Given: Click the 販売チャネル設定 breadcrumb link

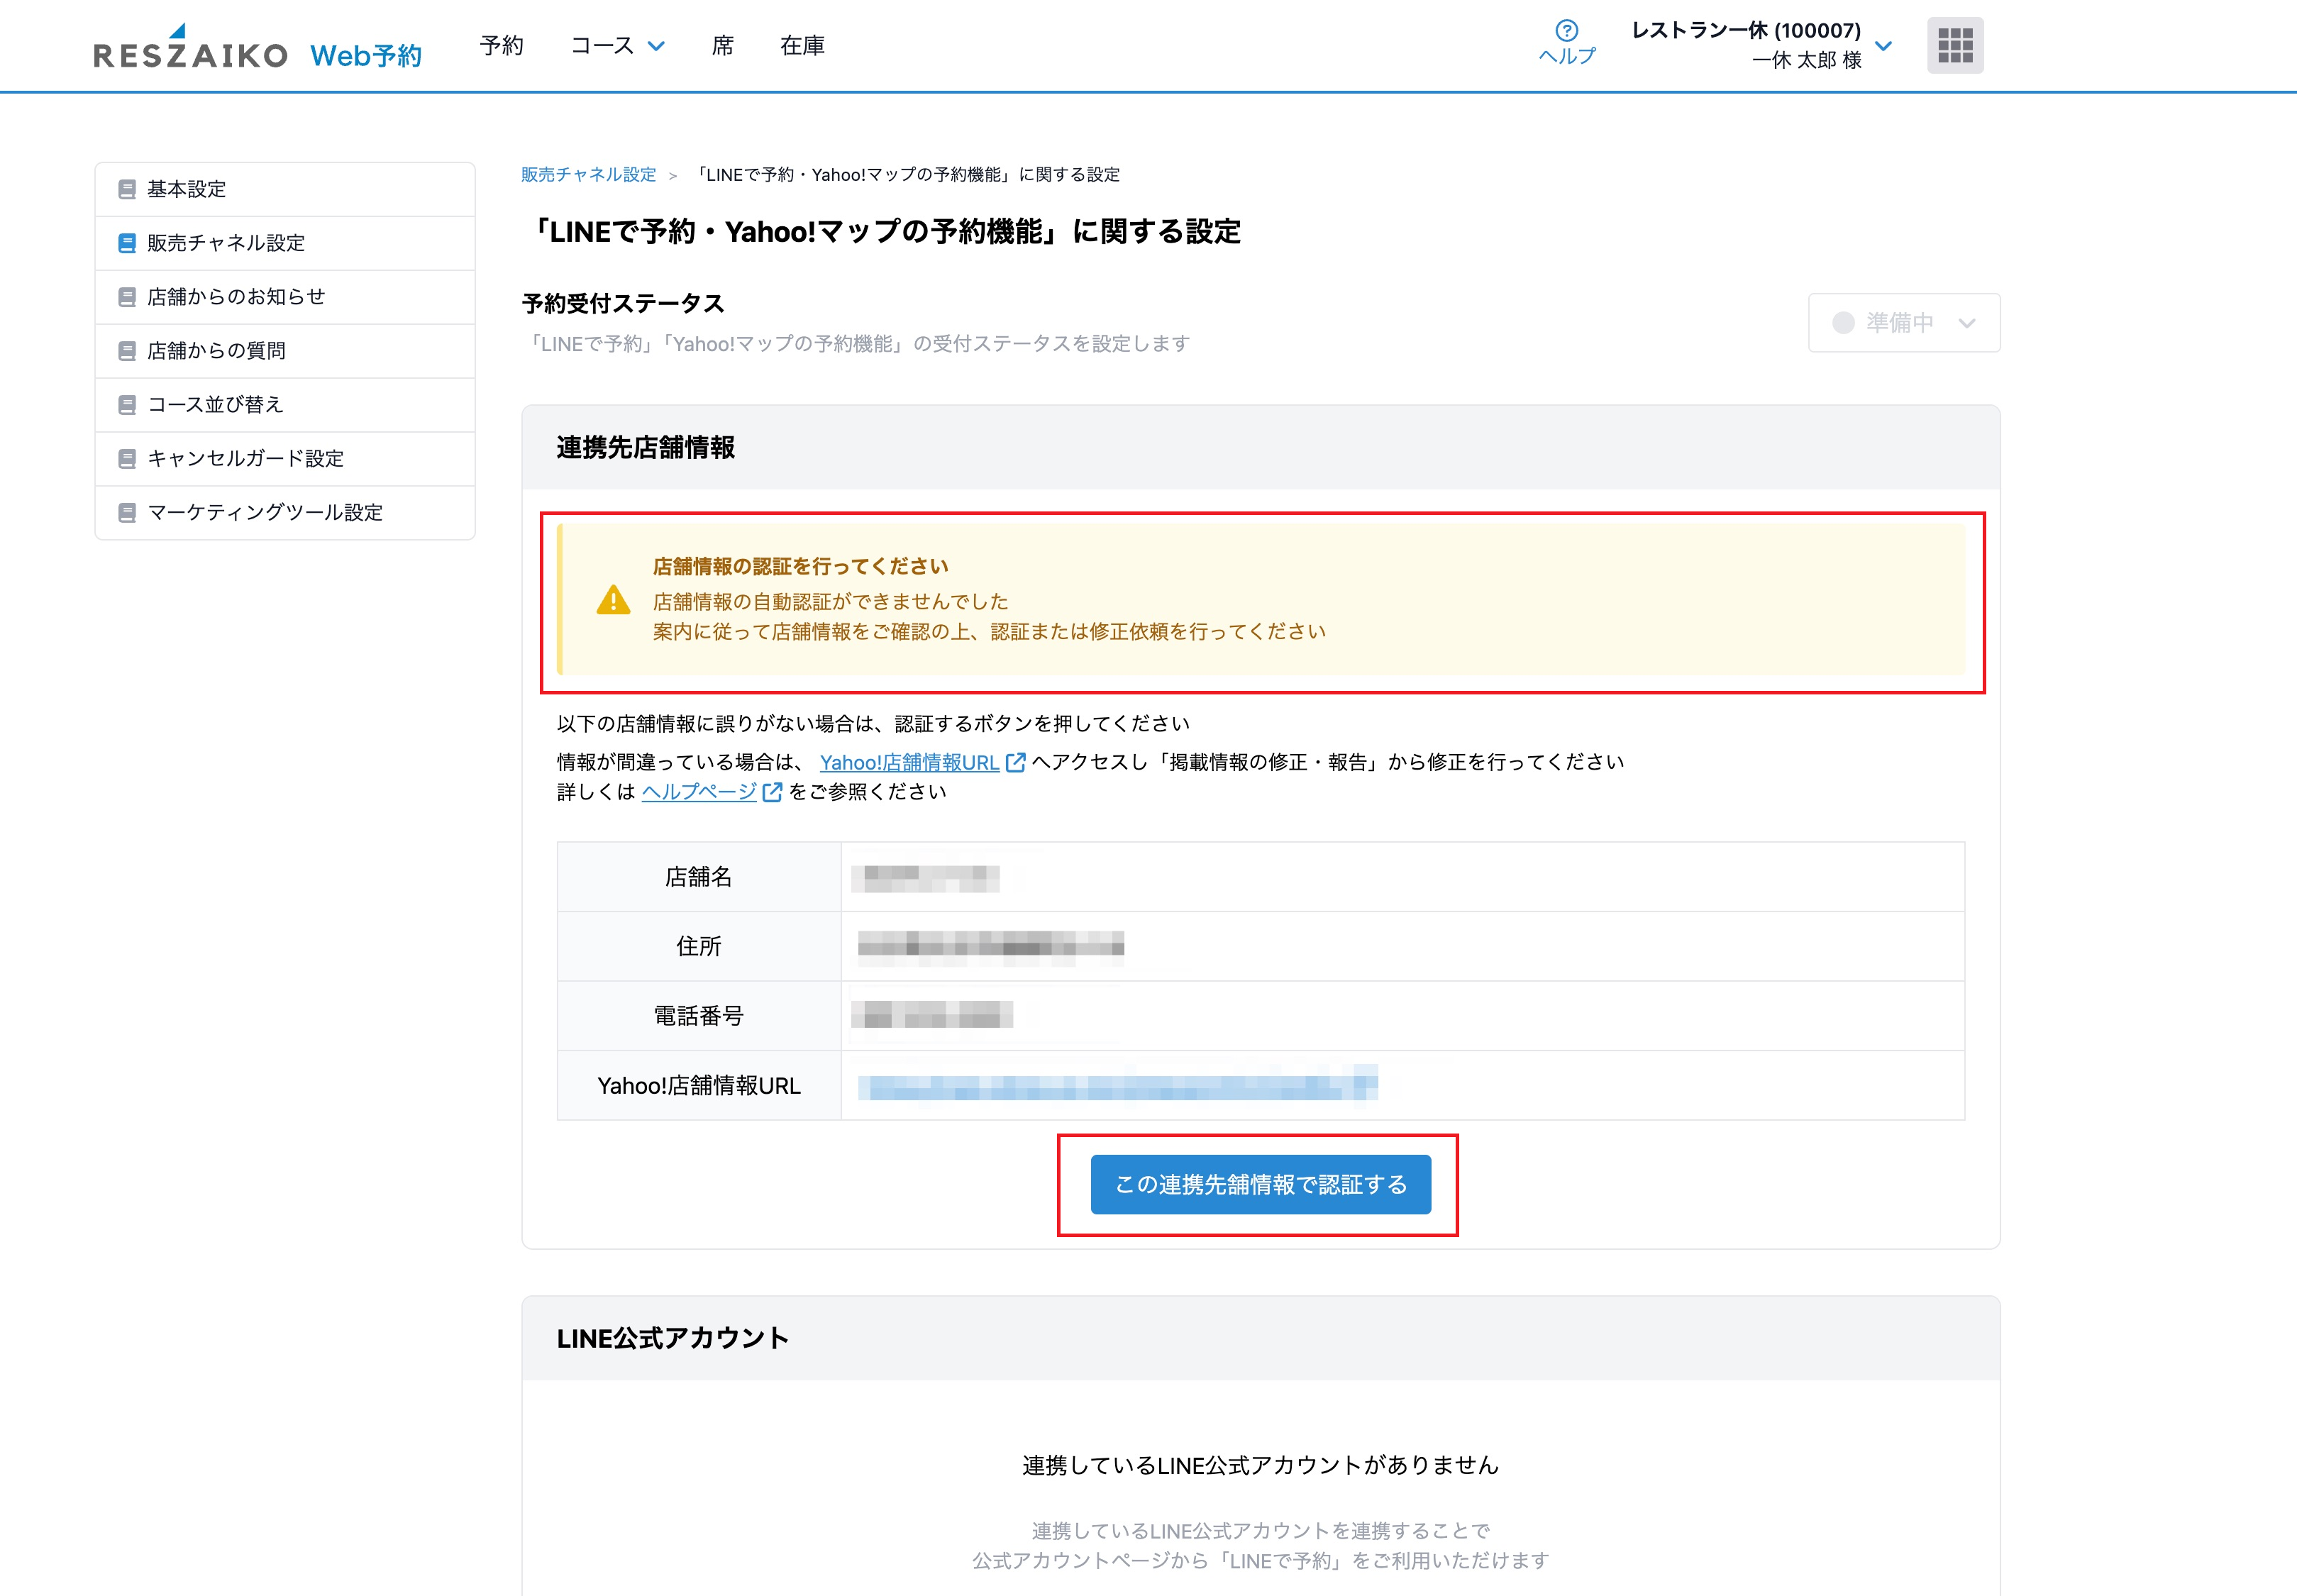Looking at the screenshot, I should click(x=588, y=173).
